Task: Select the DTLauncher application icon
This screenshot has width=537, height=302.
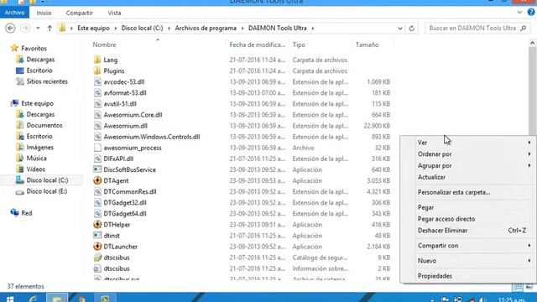Action: pyautogui.click(x=97, y=247)
